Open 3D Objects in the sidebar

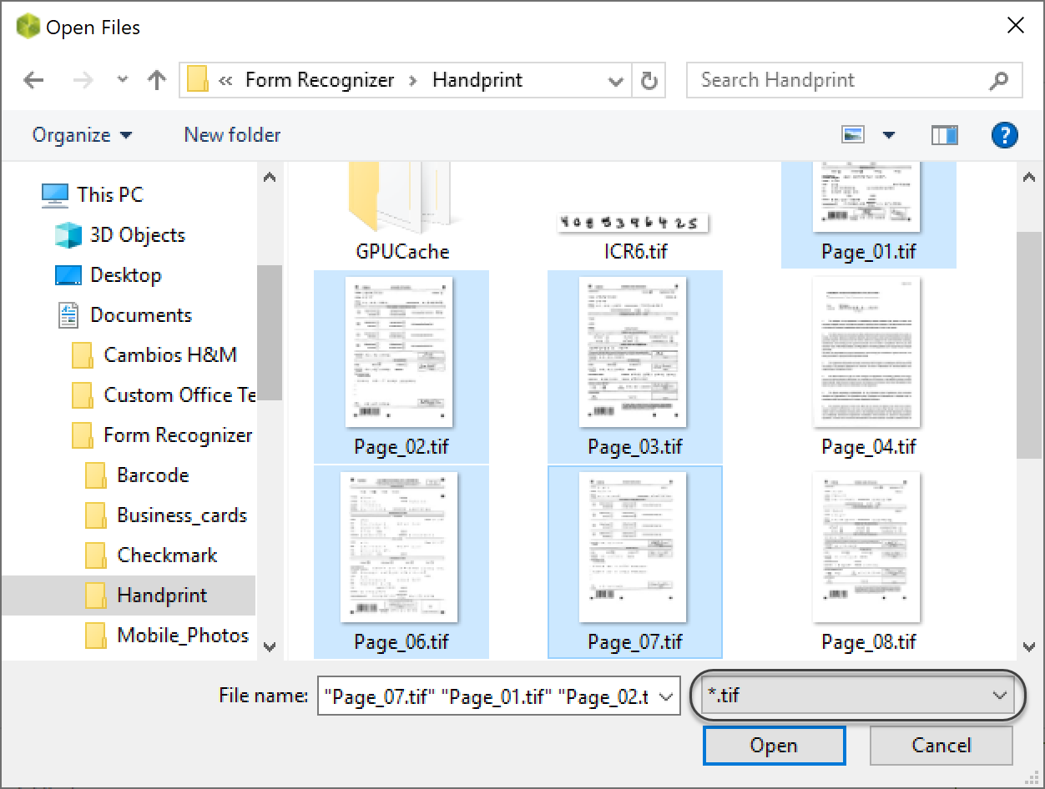click(x=138, y=235)
